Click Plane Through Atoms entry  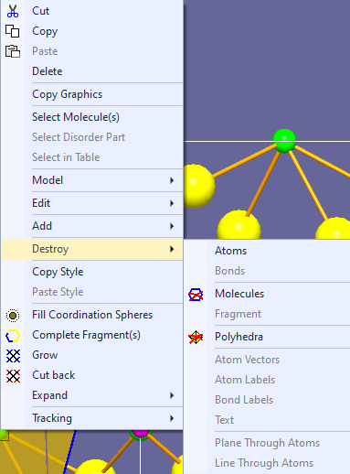pos(267,443)
